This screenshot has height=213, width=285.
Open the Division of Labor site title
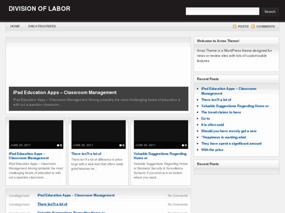[39, 9]
